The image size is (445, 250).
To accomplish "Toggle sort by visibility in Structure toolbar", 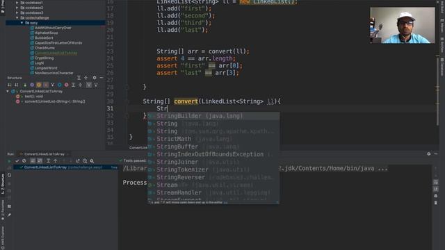I will [10, 85].
